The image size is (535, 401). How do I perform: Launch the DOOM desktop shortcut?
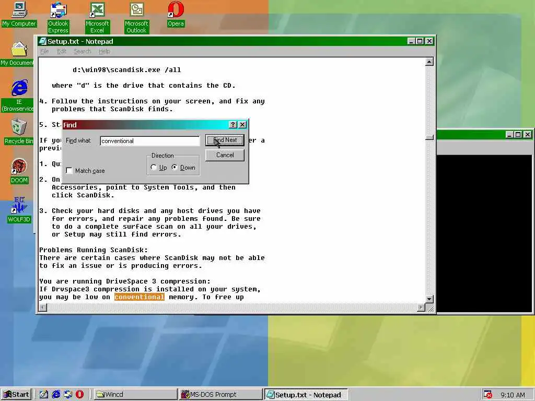point(19,171)
